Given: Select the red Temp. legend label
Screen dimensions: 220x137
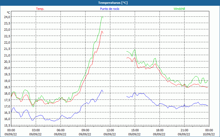Looking at the screenshot, I should (40, 9).
